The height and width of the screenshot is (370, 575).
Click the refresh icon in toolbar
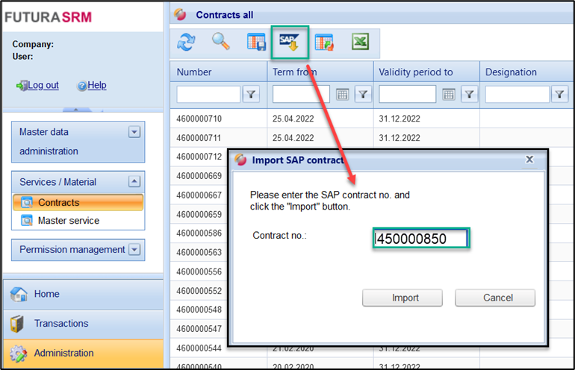click(185, 43)
